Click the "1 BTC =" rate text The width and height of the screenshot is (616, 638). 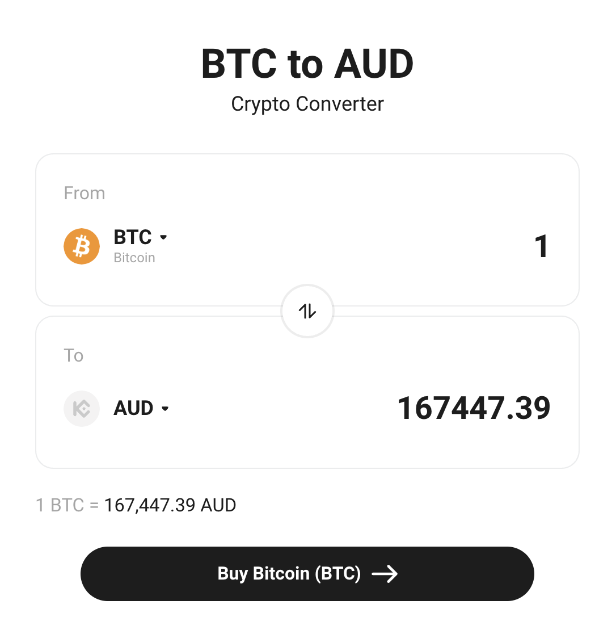tap(67, 505)
